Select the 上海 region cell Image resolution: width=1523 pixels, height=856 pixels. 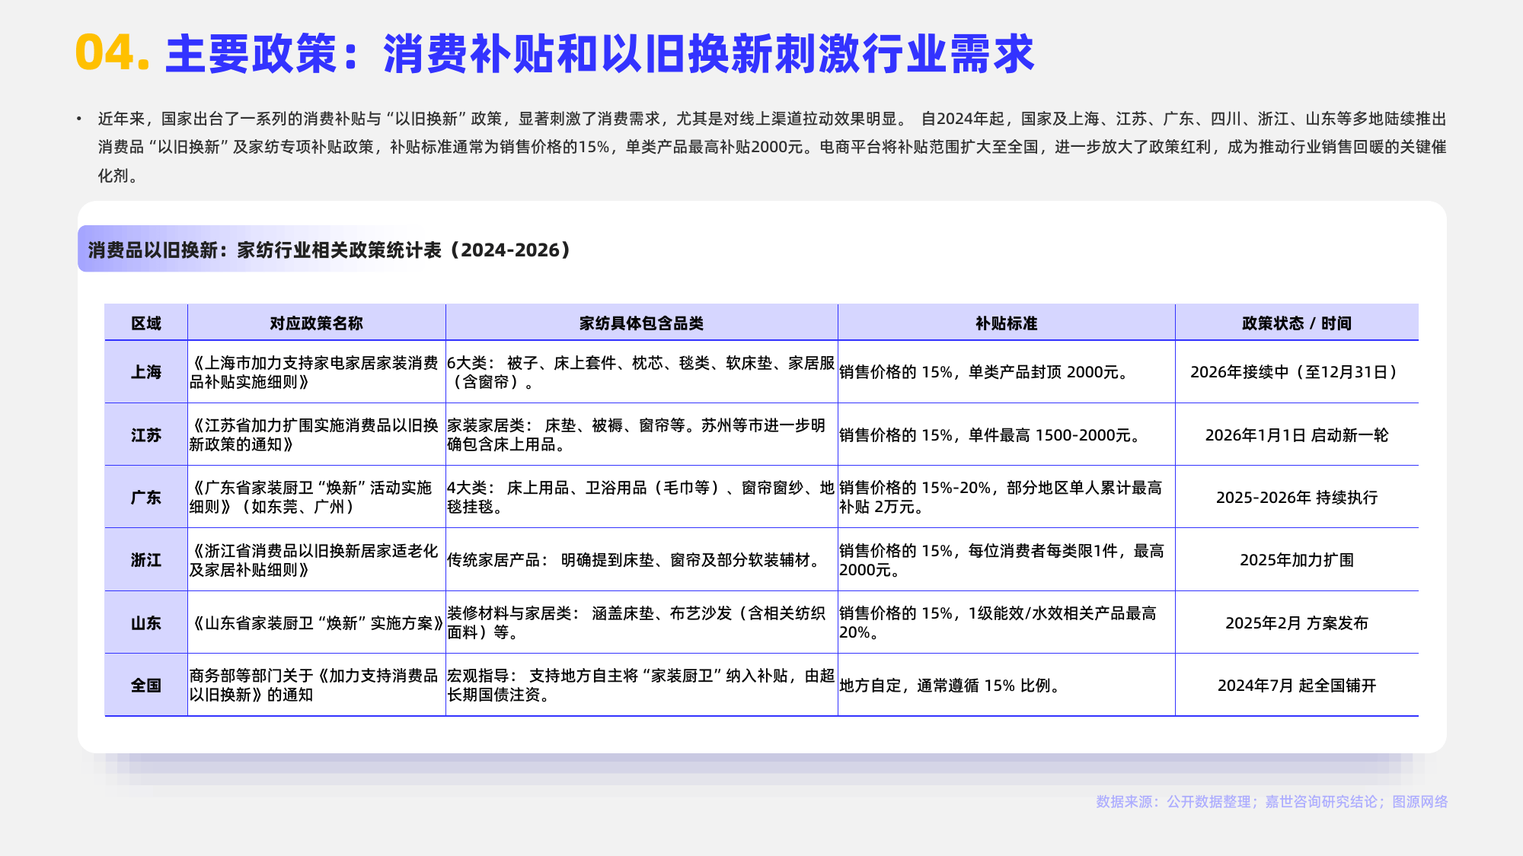click(146, 372)
